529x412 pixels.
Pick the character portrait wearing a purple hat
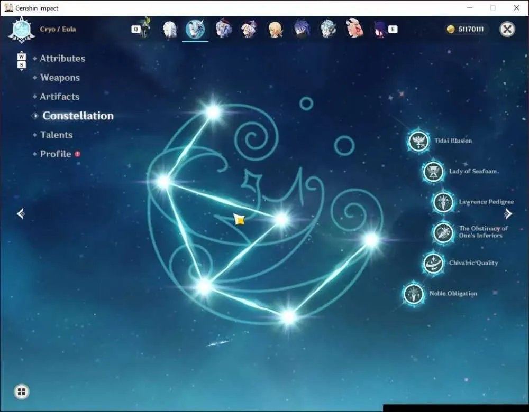tap(249, 29)
